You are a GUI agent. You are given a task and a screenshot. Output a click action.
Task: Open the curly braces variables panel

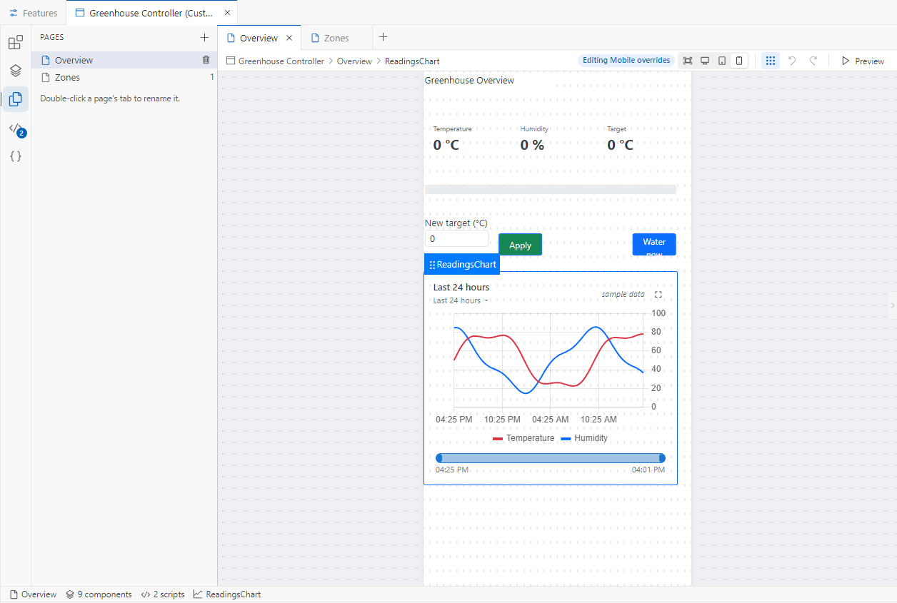coord(16,156)
